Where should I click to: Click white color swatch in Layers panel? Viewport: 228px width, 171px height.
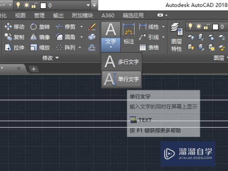pyautogui.click(x=215, y=27)
